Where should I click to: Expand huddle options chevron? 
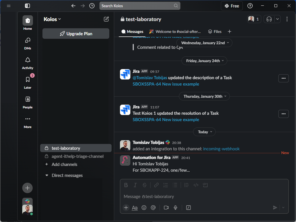tap(277, 19)
